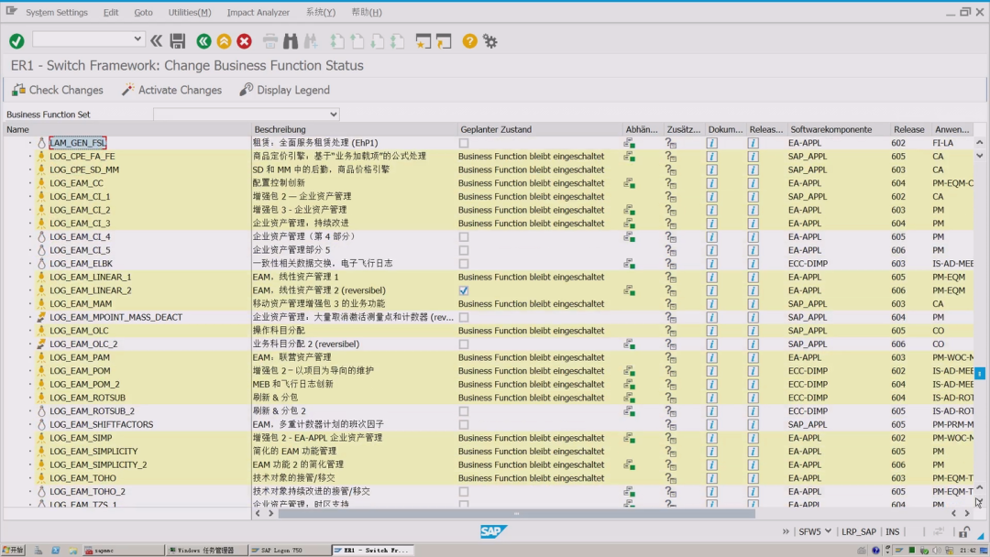Open documentation icon for LOG_EAM_OLC row
The height and width of the screenshot is (557, 990).
tap(711, 331)
